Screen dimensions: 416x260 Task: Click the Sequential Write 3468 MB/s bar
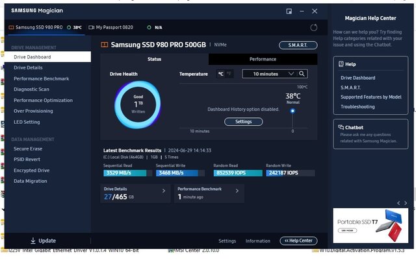tap(181, 173)
